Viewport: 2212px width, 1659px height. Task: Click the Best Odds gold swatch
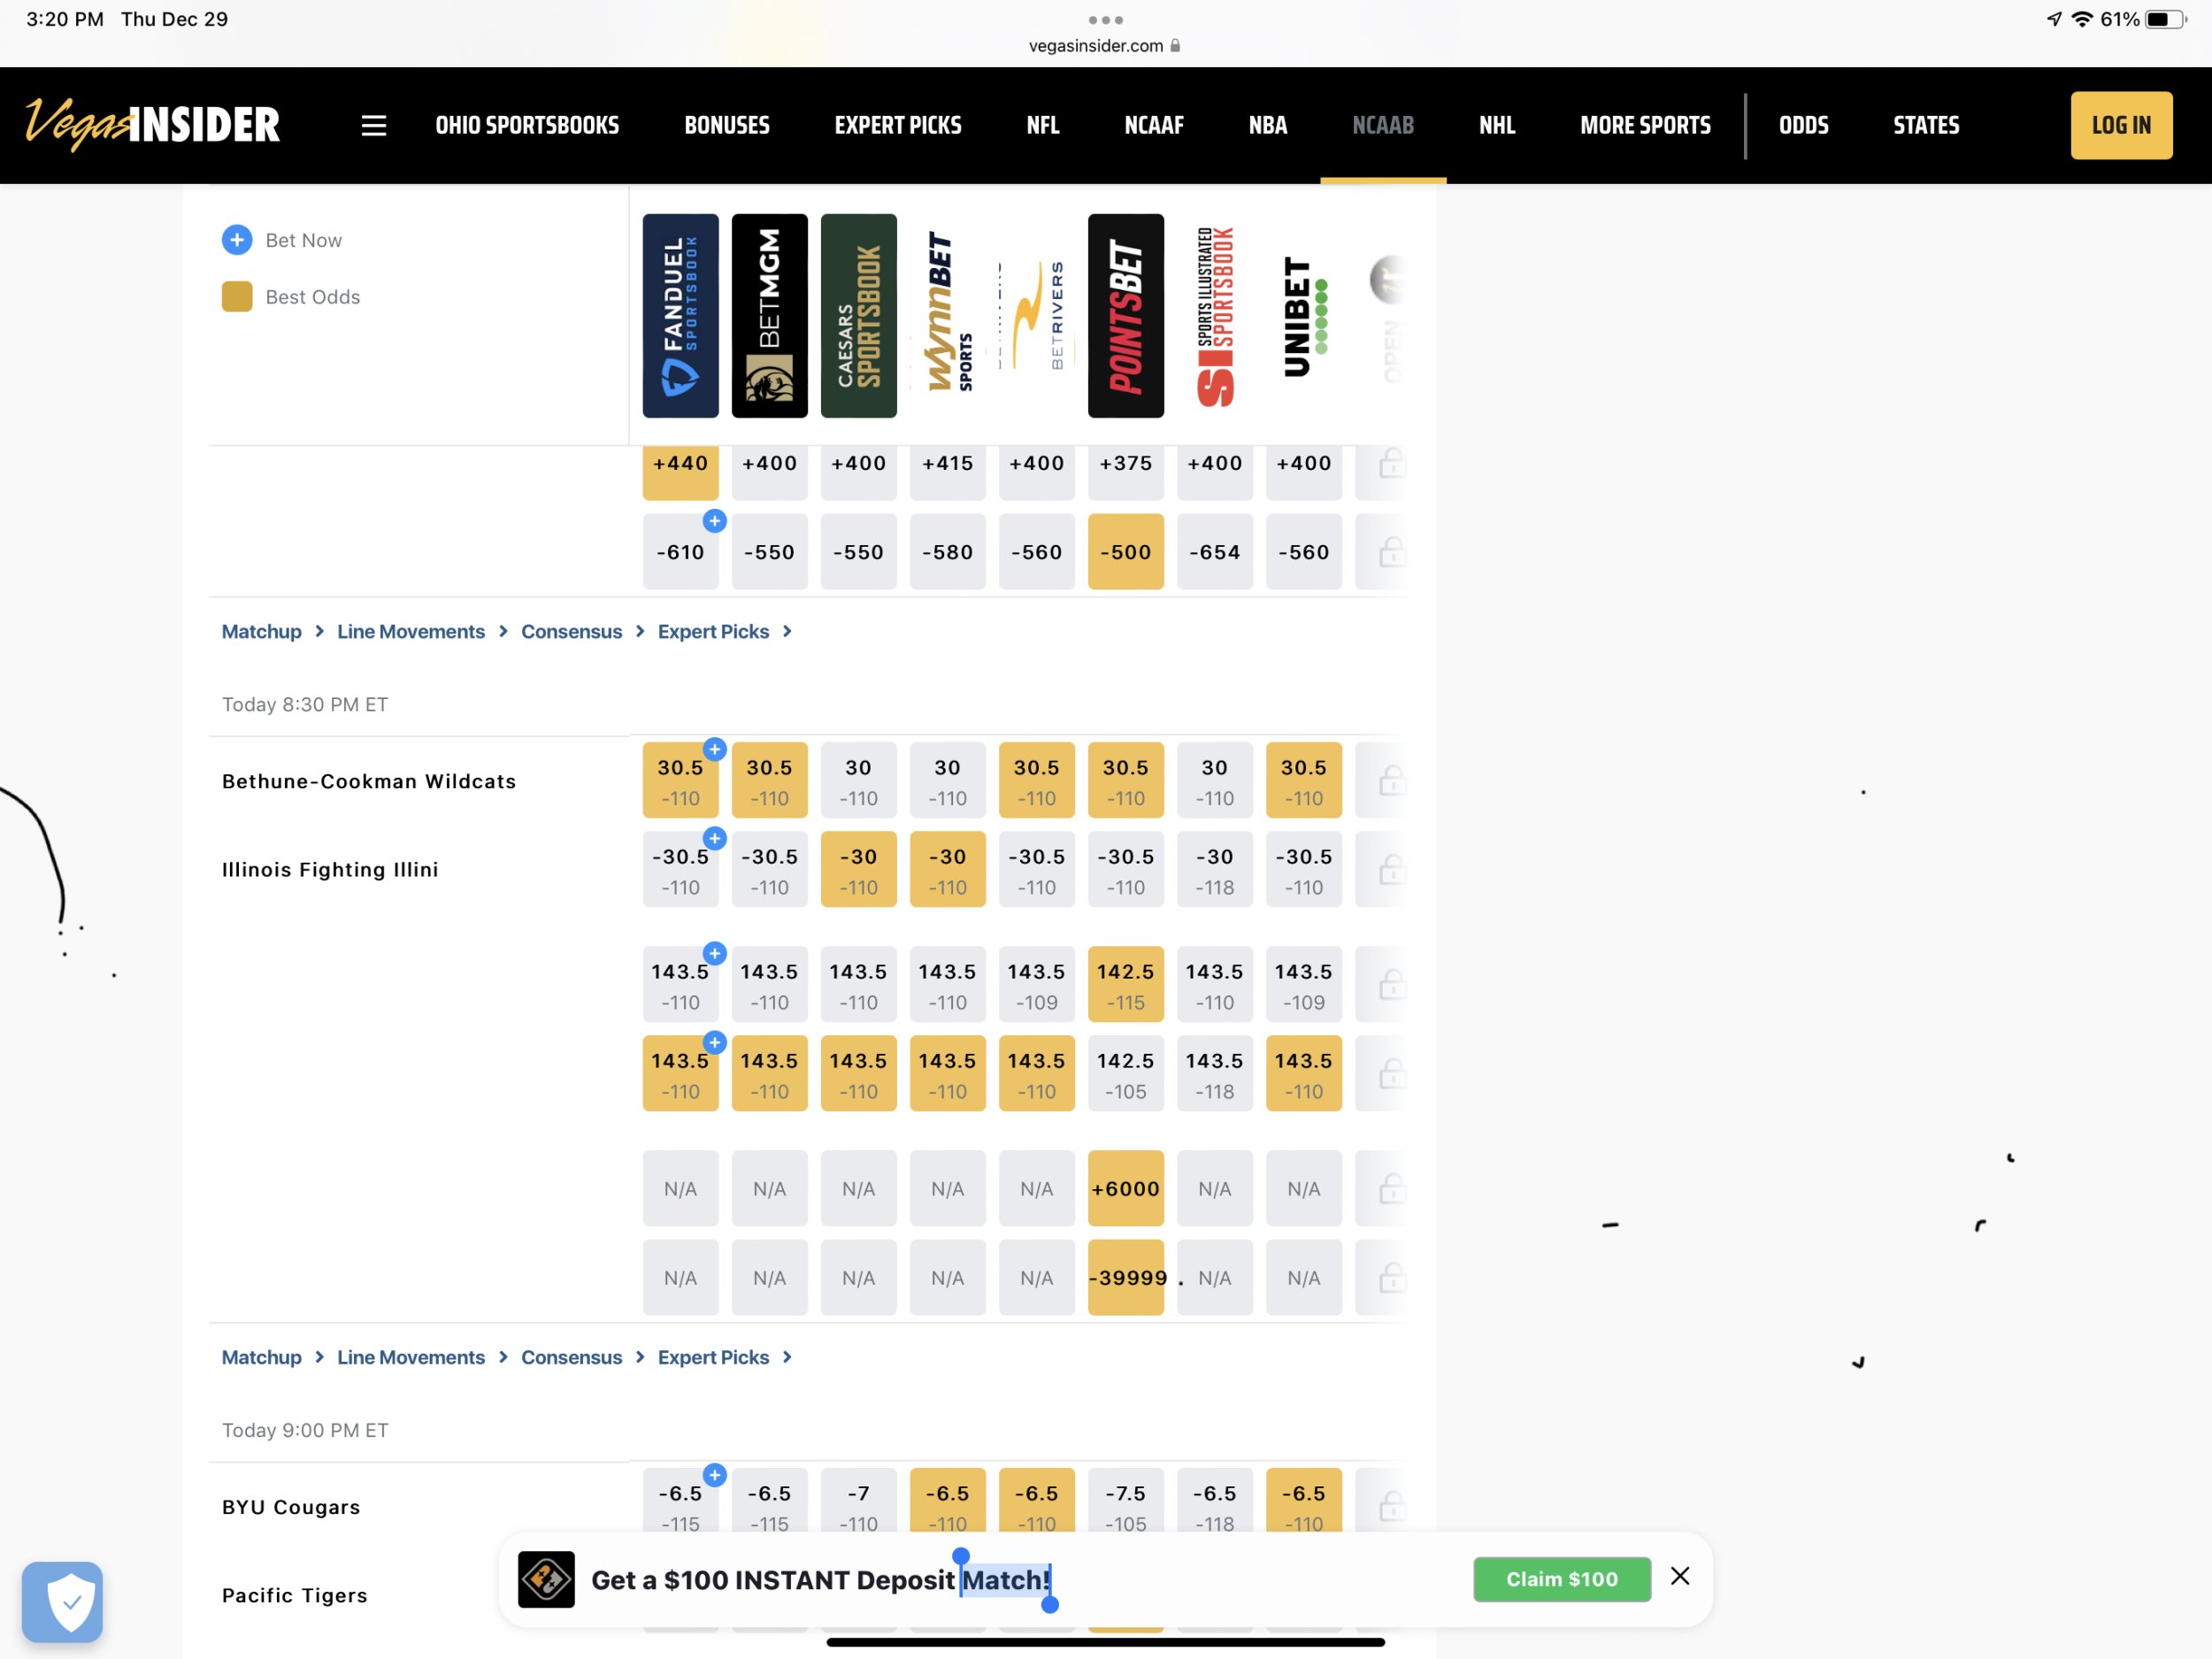click(x=237, y=297)
